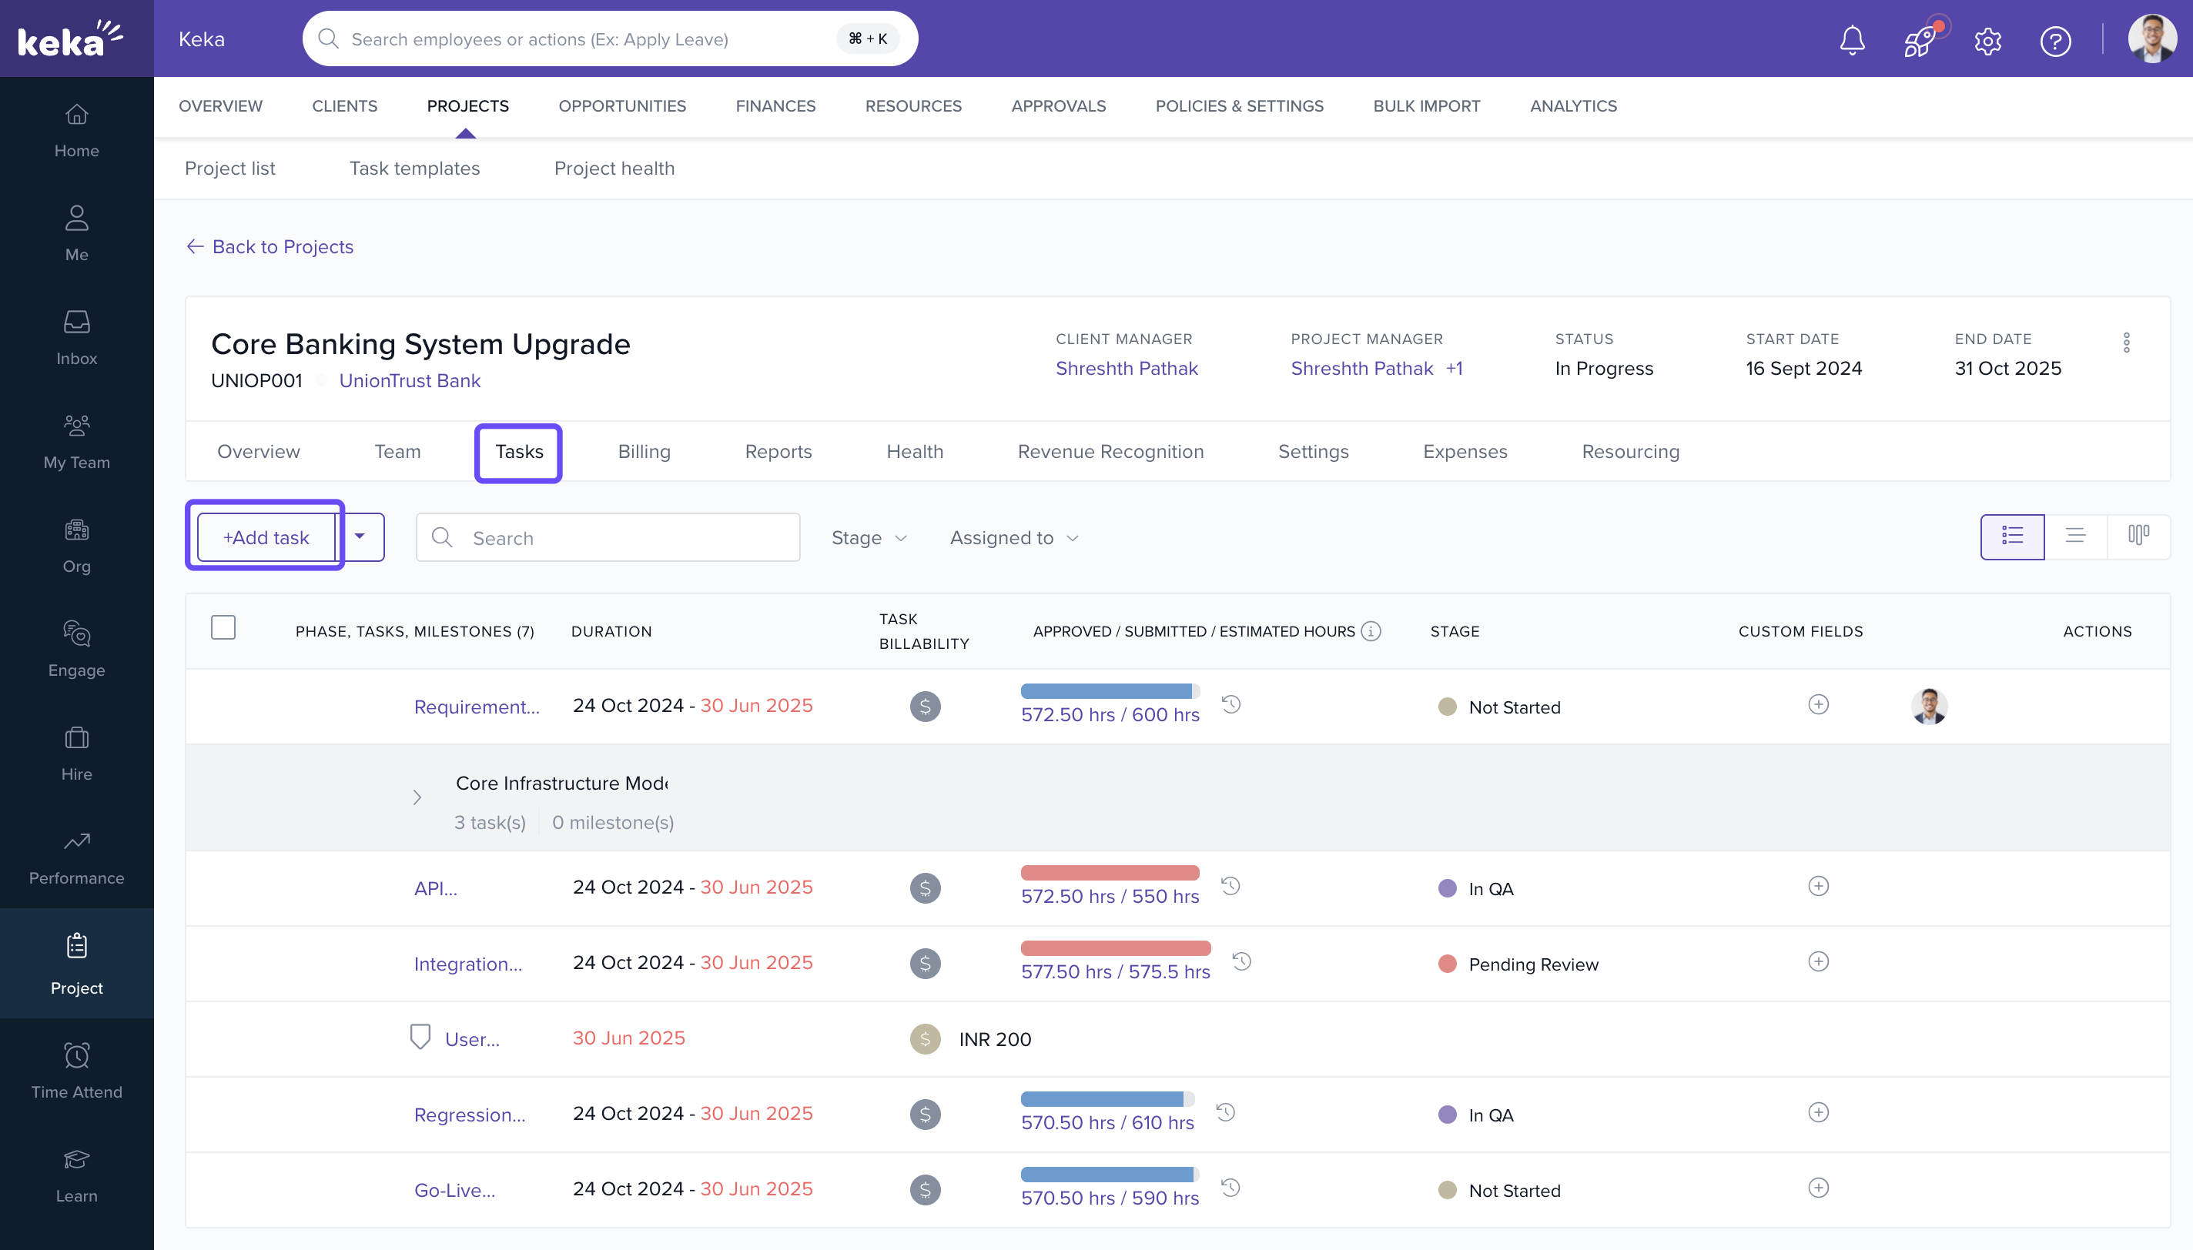Image resolution: width=2193 pixels, height=1250 pixels.
Task: Open the Stage filter dropdown
Action: [868, 537]
